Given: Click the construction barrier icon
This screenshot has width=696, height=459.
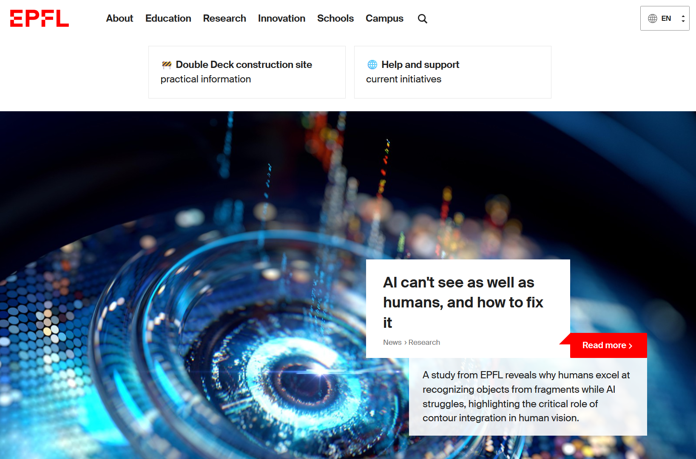Looking at the screenshot, I should click(167, 65).
